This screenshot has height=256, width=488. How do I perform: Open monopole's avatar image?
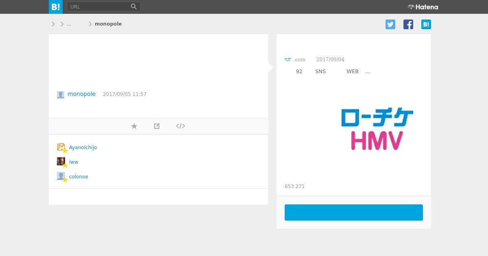point(61,95)
